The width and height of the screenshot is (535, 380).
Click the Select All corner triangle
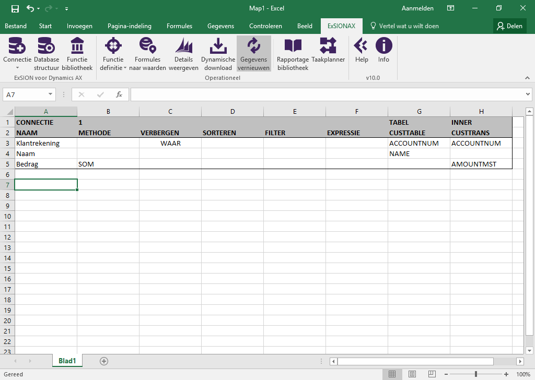[x=10, y=112]
